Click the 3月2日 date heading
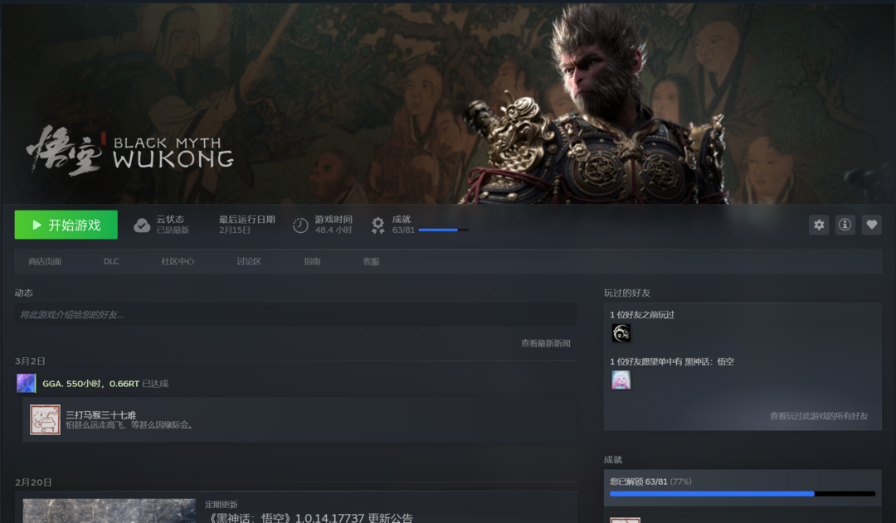 30,361
